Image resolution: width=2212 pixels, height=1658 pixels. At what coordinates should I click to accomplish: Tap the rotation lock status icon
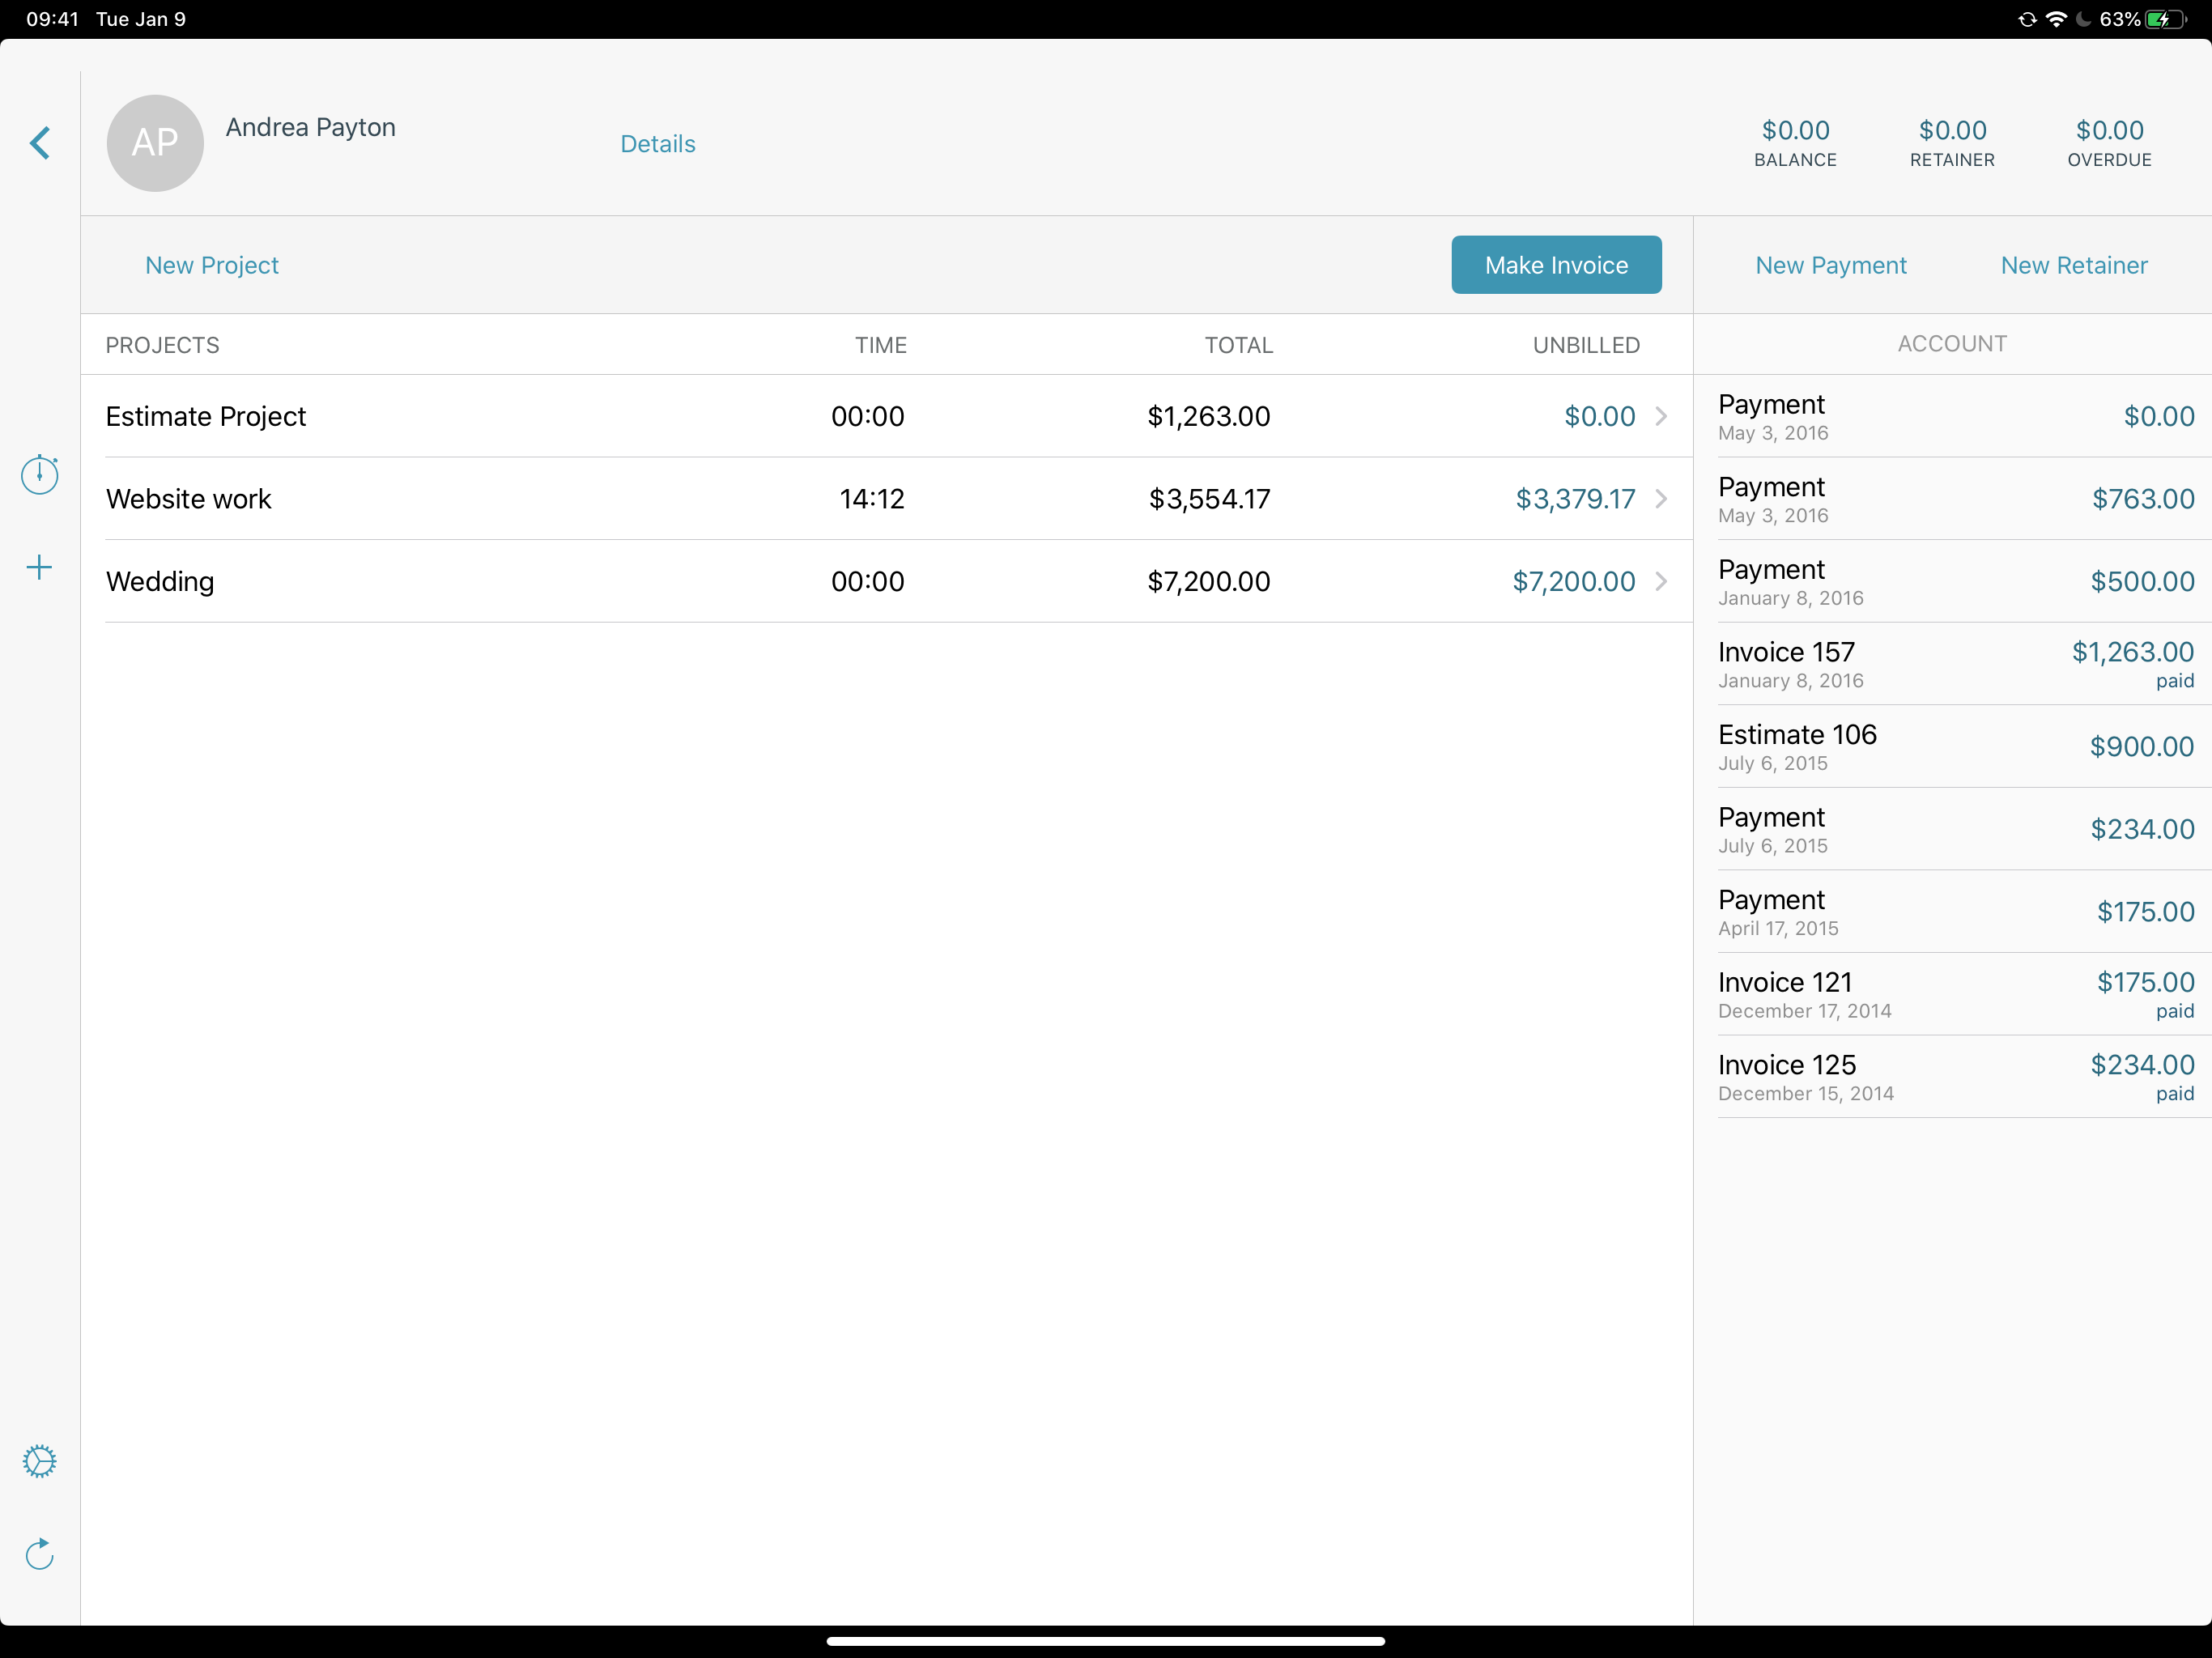tap(2027, 19)
